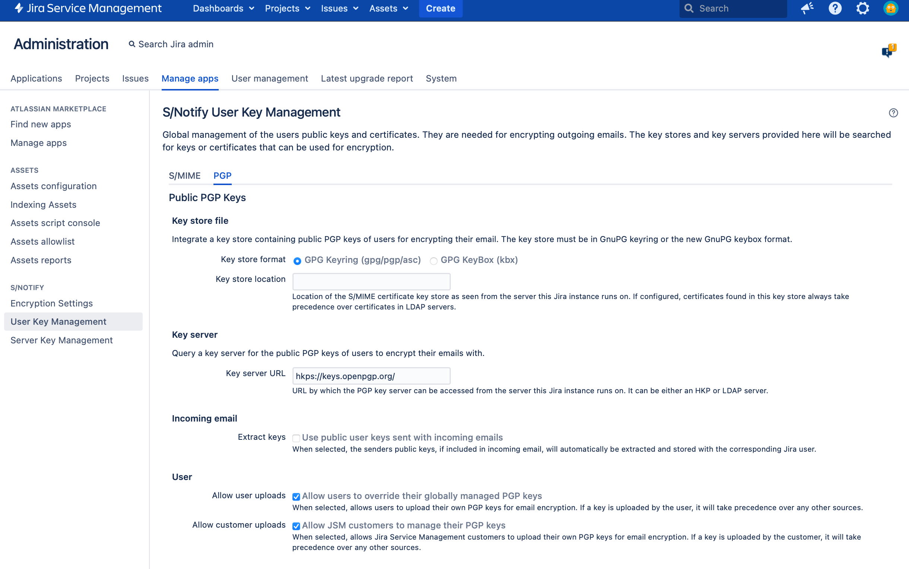
Task: Click the Create button
Action: [x=440, y=8]
